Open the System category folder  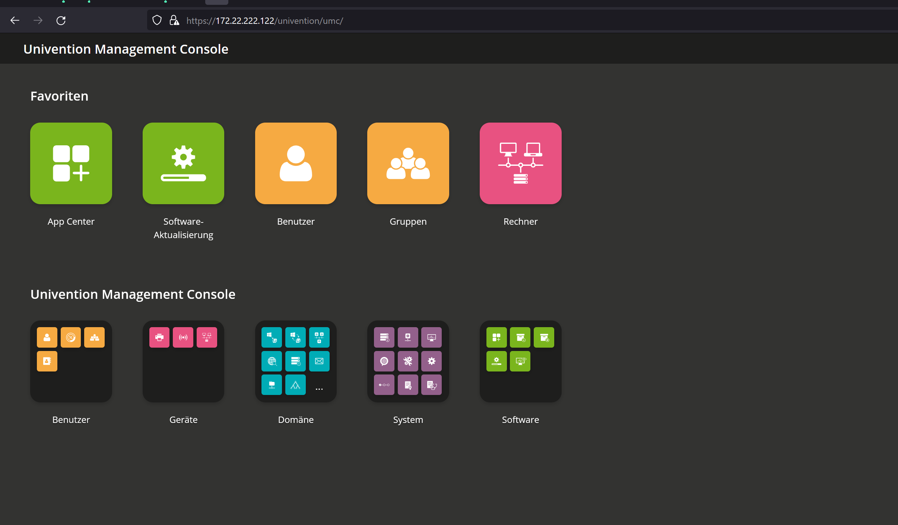pyautogui.click(x=408, y=361)
